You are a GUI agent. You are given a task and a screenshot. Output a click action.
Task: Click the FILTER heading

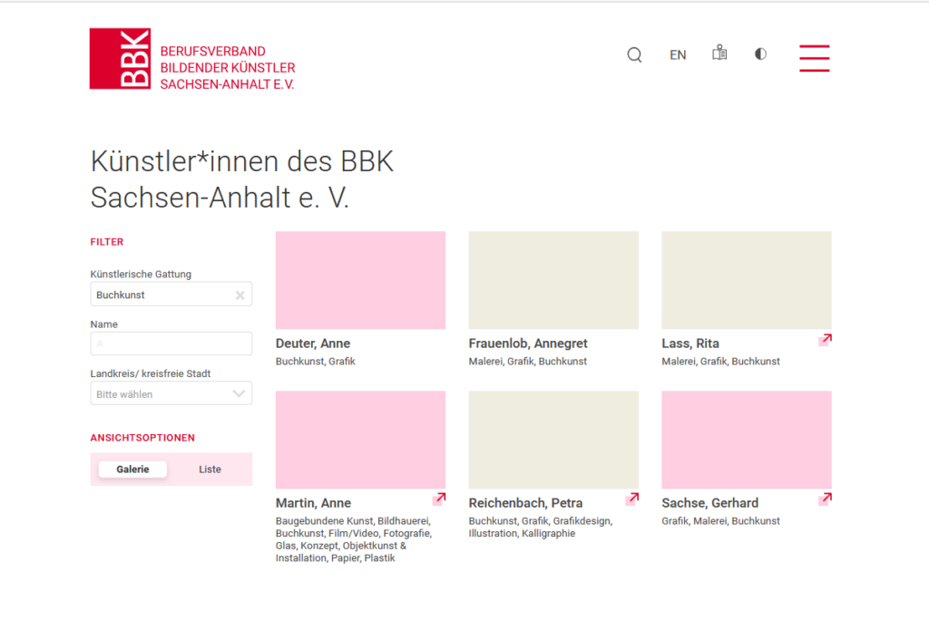pyautogui.click(x=107, y=242)
